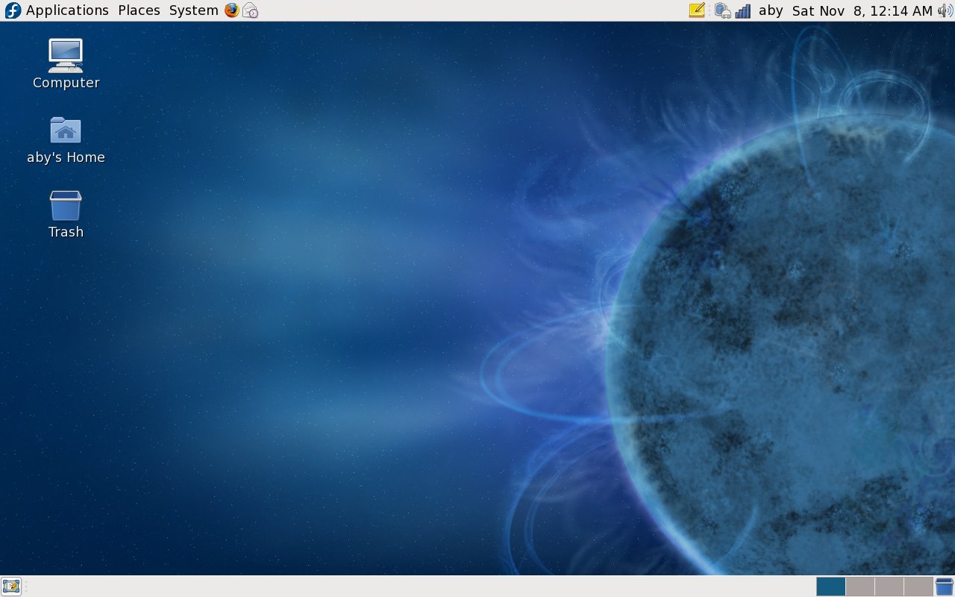Open the aby user switcher
This screenshot has height=597, width=955.
771,10
